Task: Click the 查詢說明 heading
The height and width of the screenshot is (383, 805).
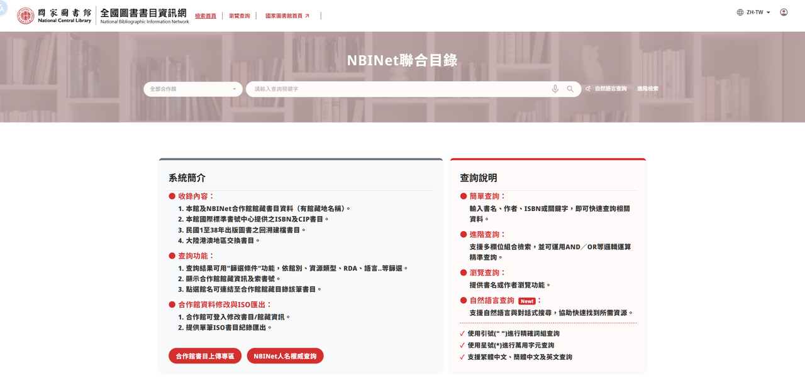Action: tap(479, 178)
